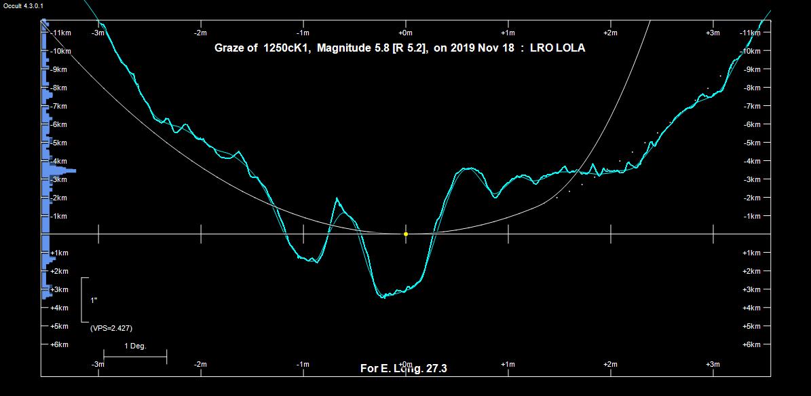Click the longest blue histogram bar on left
This screenshot has height=396, width=811.
(60, 170)
